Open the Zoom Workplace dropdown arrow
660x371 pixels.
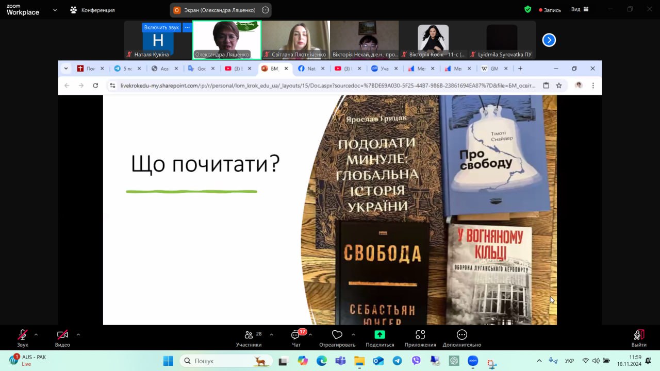click(x=55, y=10)
